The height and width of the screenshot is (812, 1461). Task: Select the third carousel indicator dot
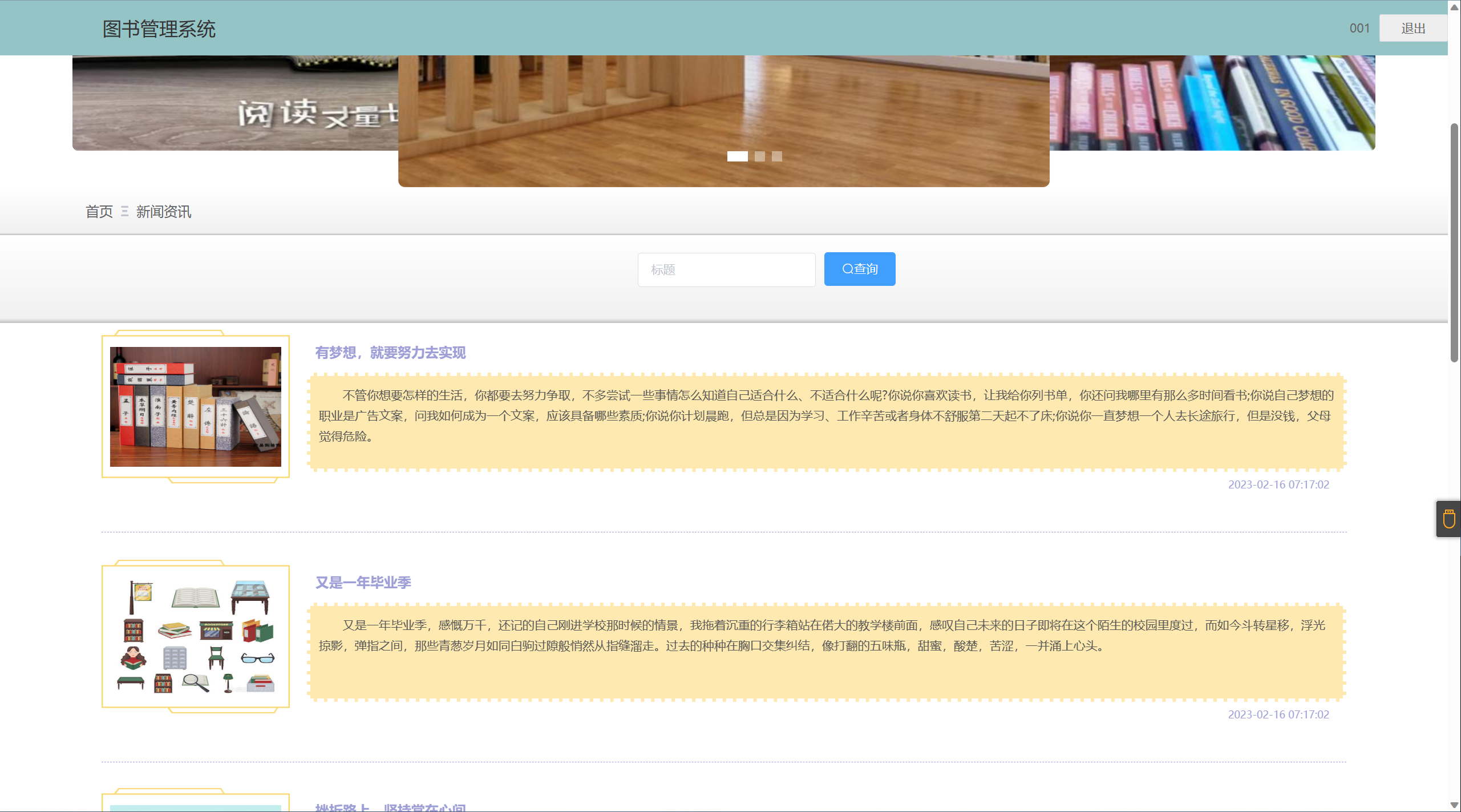[776, 156]
